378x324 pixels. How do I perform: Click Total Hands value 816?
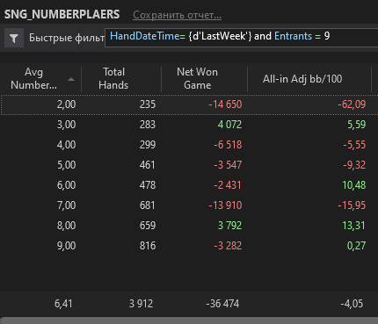click(x=148, y=246)
